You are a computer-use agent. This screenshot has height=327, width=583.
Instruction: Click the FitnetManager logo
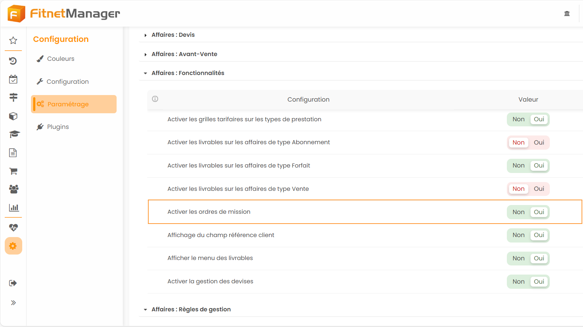click(64, 14)
